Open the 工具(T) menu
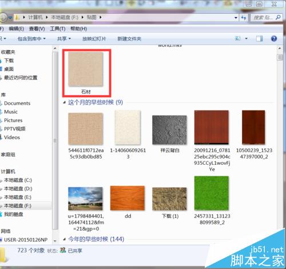This screenshot has width=286, height=269. click(x=58, y=29)
